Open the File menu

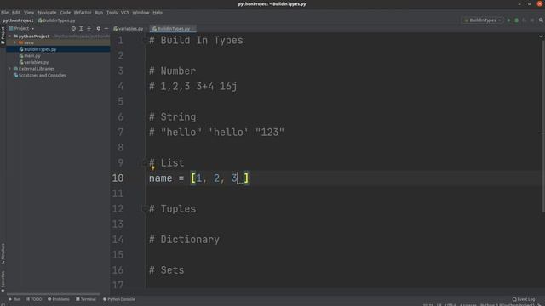point(5,13)
